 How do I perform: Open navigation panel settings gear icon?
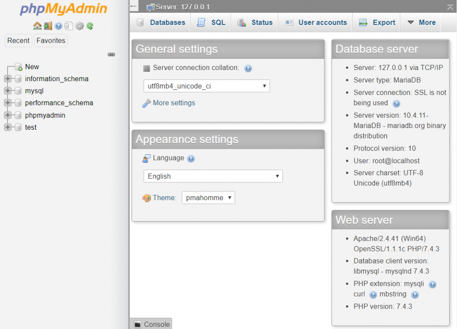79,26
